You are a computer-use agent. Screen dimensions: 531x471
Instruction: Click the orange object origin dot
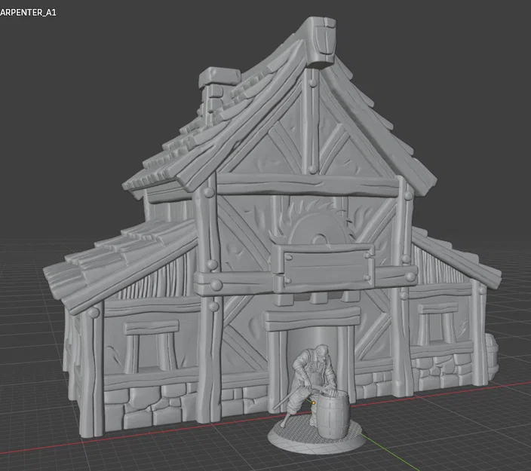pos(314,402)
